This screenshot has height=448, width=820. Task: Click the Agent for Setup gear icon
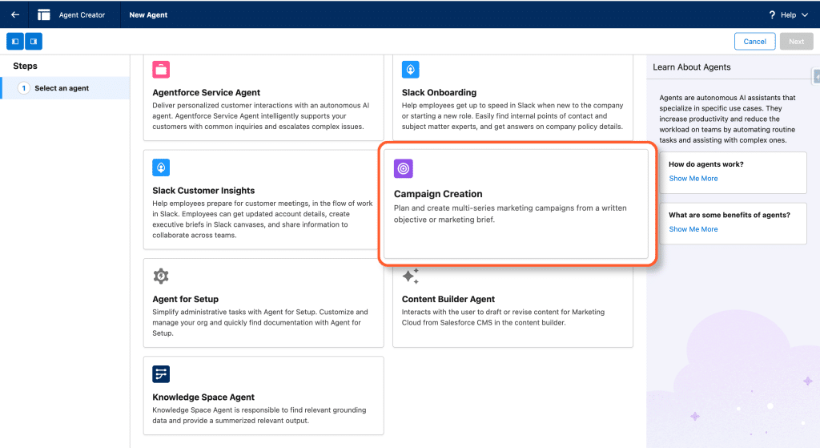pos(161,276)
